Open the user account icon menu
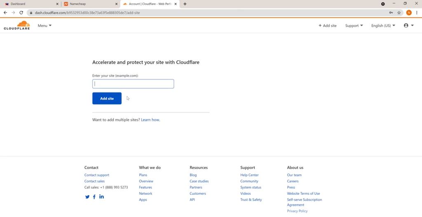Viewport: 422px width, 217px height. click(x=408, y=26)
